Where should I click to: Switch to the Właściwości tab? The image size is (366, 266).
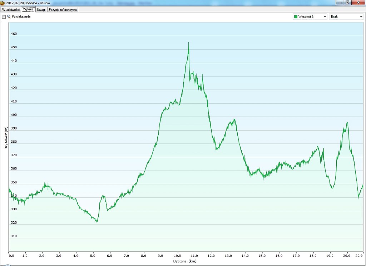click(x=11, y=10)
